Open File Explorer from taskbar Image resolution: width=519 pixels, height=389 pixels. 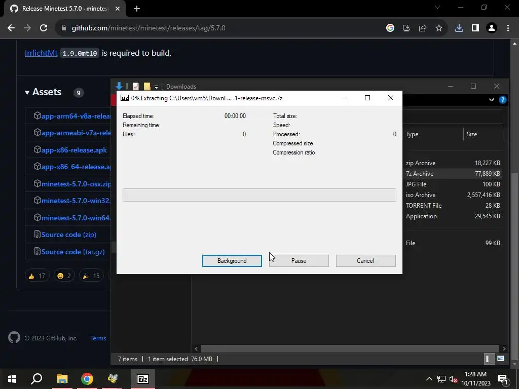pos(62,379)
